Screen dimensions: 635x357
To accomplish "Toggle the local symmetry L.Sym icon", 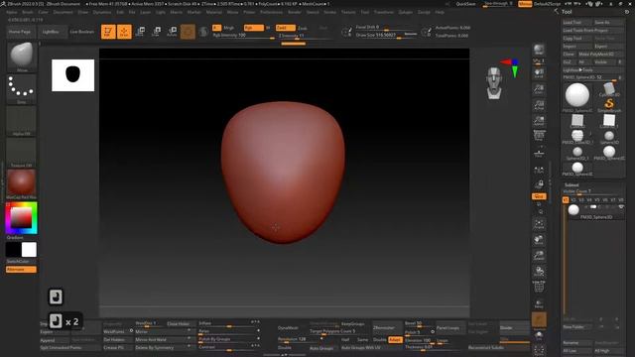I will tap(539, 171).
